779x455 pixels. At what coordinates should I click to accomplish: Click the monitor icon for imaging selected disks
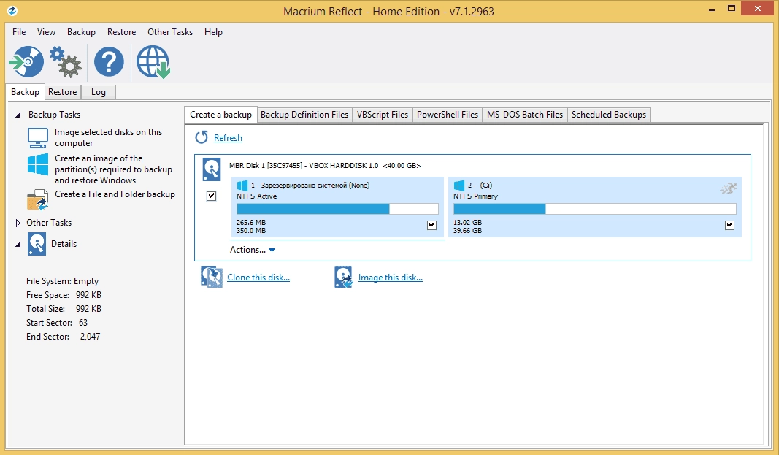click(x=38, y=137)
